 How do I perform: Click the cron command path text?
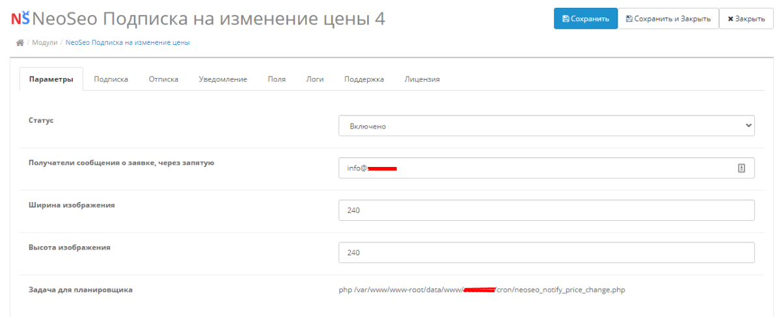[482, 290]
